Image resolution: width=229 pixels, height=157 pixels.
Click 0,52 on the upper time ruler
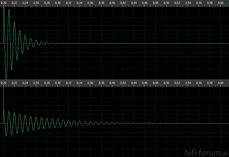(177, 3)
